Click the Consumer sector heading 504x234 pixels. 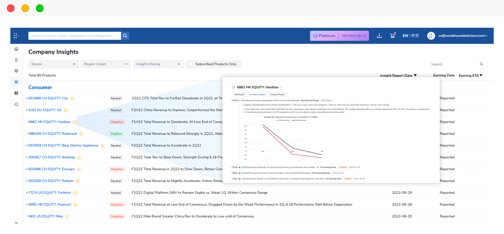pos(40,87)
